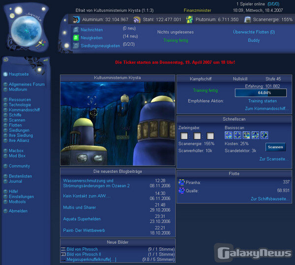Screen dimensions: 295x265
Task: Open Ihre Allianz page
Action: [x=19, y=140]
